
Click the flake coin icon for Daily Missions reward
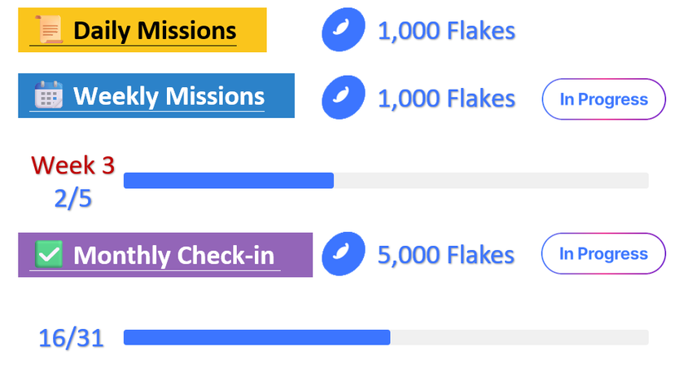tap(344, 31)
